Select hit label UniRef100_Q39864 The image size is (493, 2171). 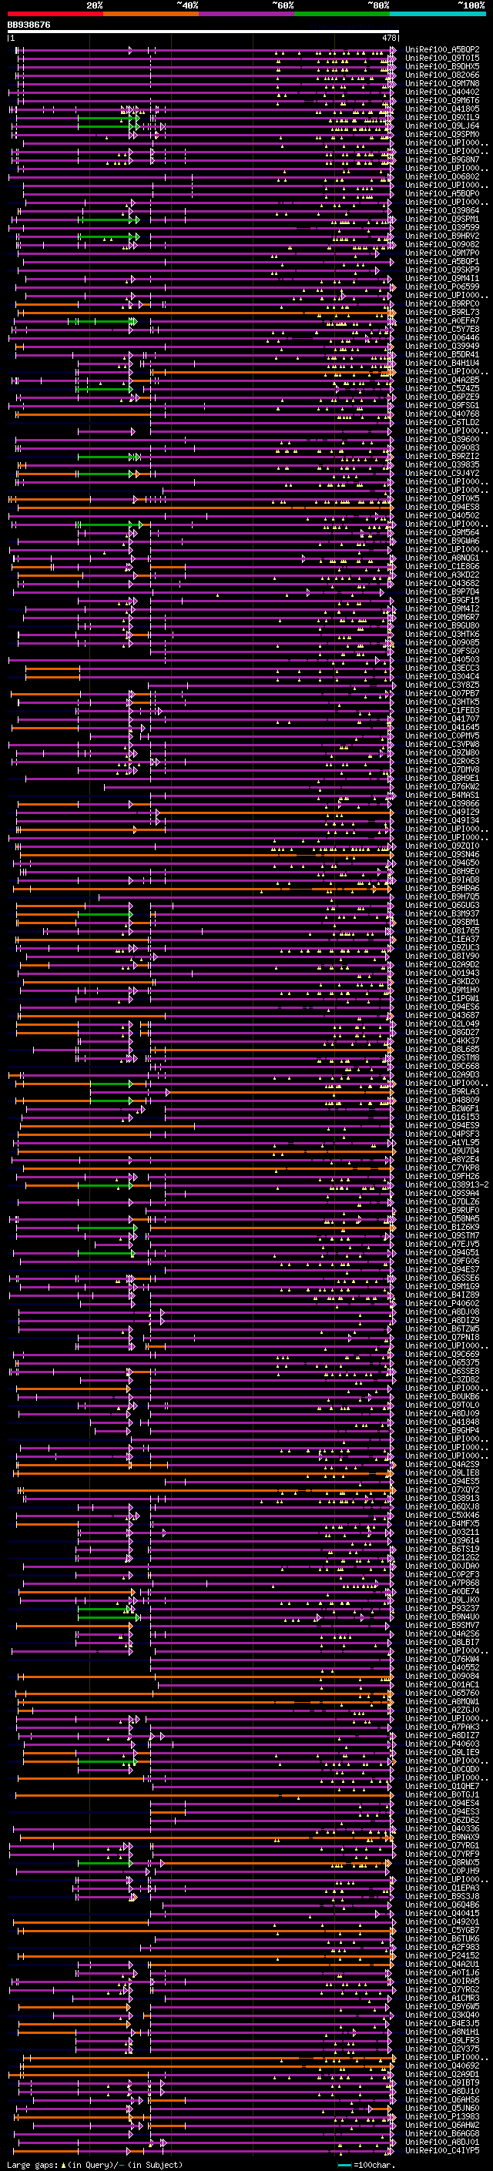click(x=442, y=211)
